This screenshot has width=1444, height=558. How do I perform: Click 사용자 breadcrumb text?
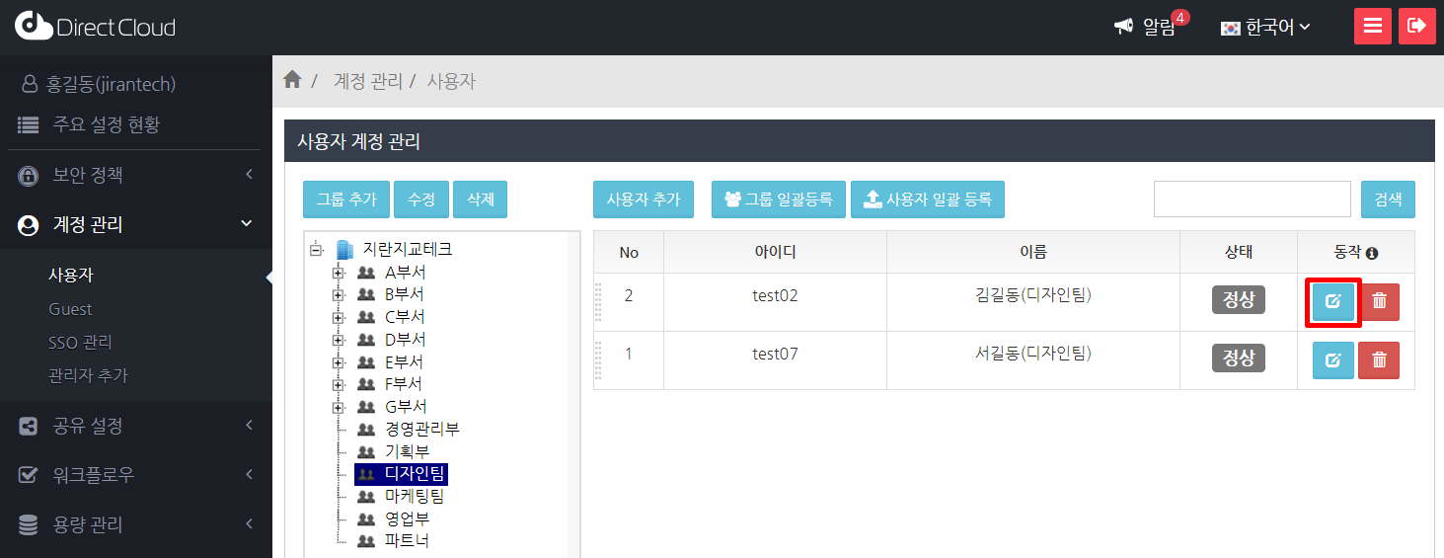click(x=451, y=81)
